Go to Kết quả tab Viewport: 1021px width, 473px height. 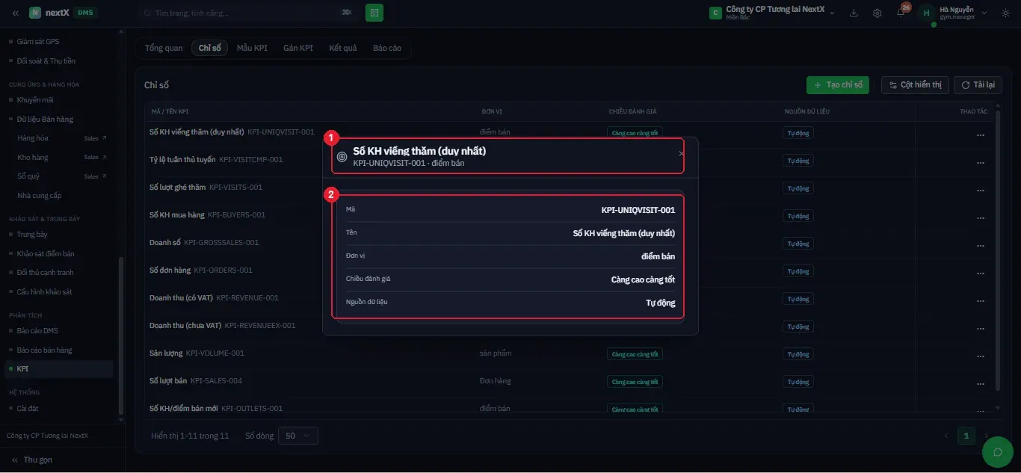tap(343, 48)
